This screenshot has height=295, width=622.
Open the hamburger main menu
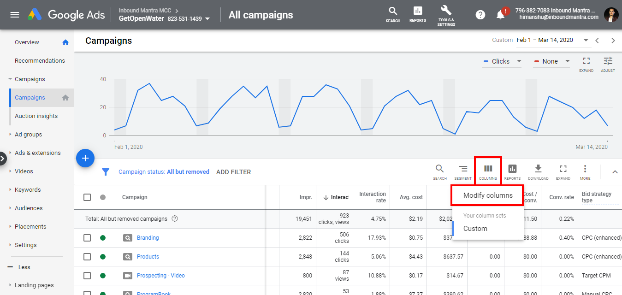[15, 15]
